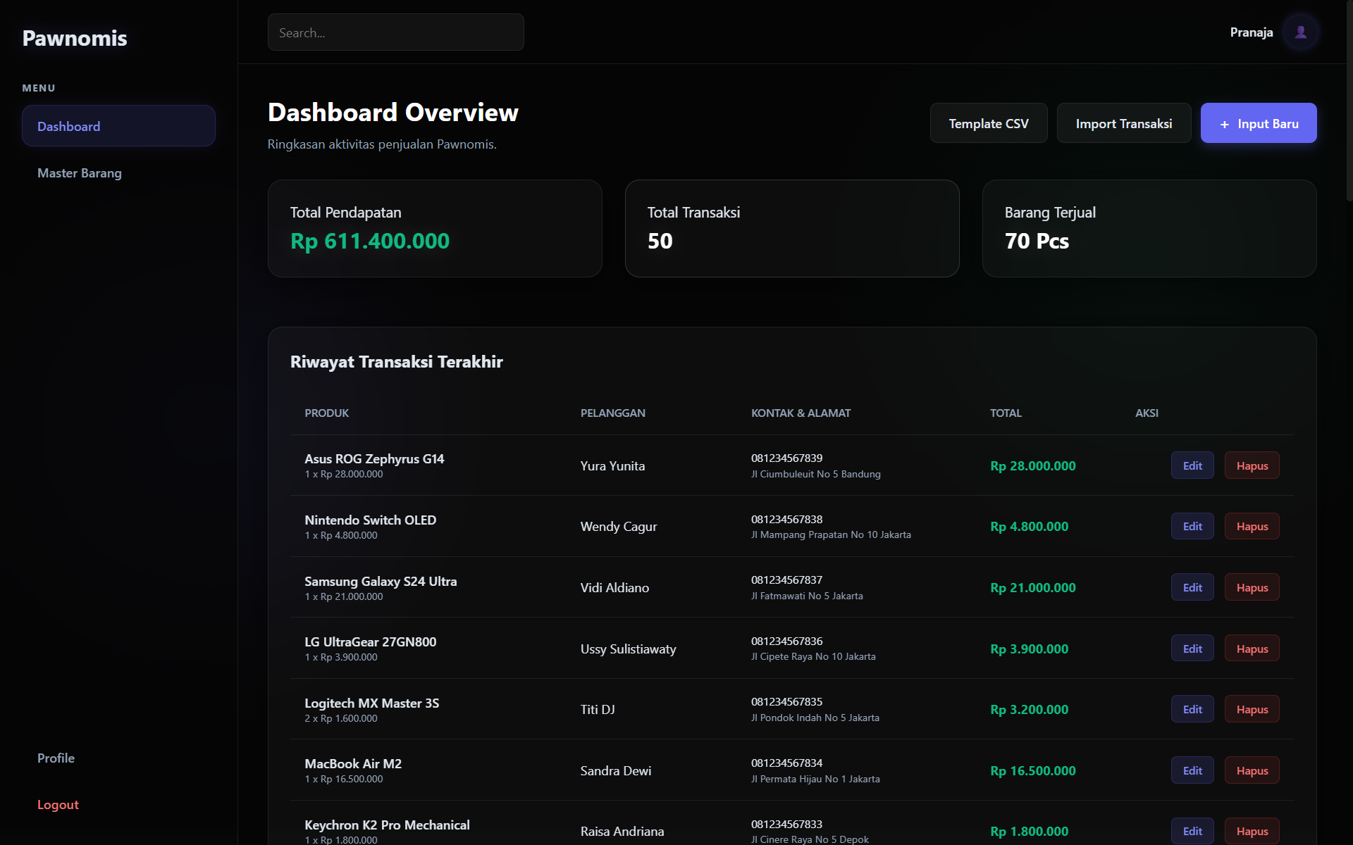Click the Logout link
This screenshot has width=1353, height=845.
coord(118,805)
